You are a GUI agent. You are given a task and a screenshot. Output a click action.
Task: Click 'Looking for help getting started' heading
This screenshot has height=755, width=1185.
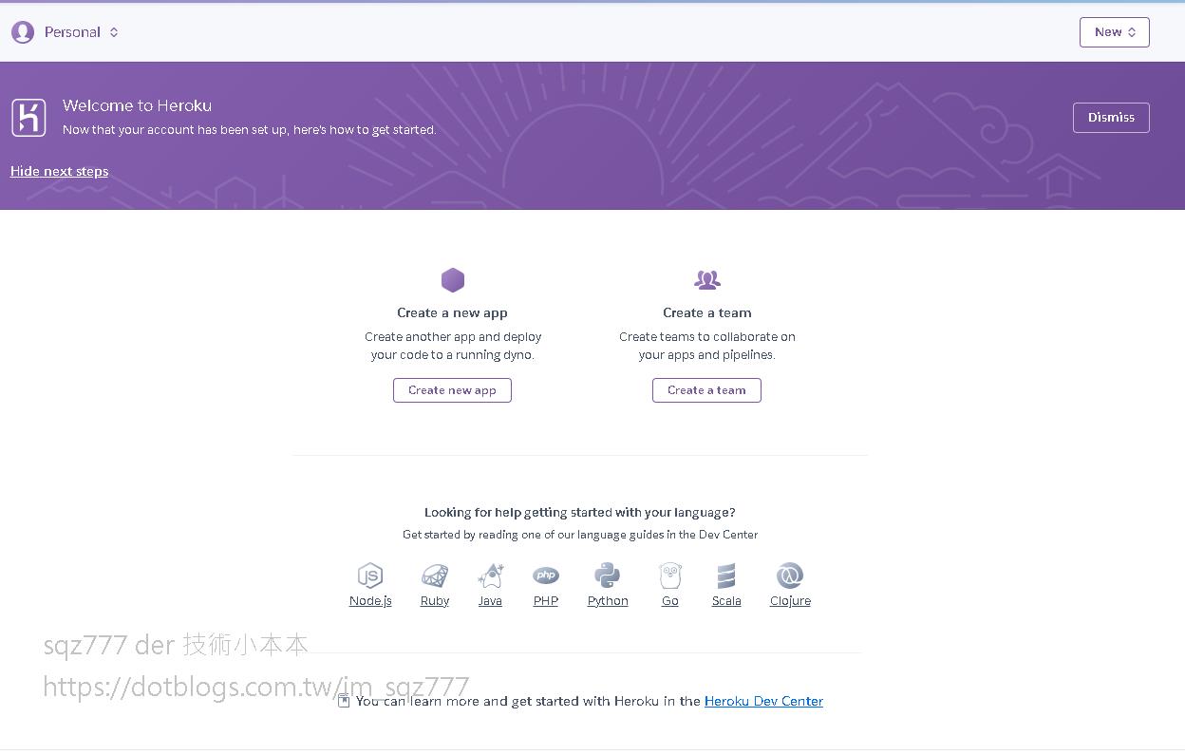(x=580, y=512)
